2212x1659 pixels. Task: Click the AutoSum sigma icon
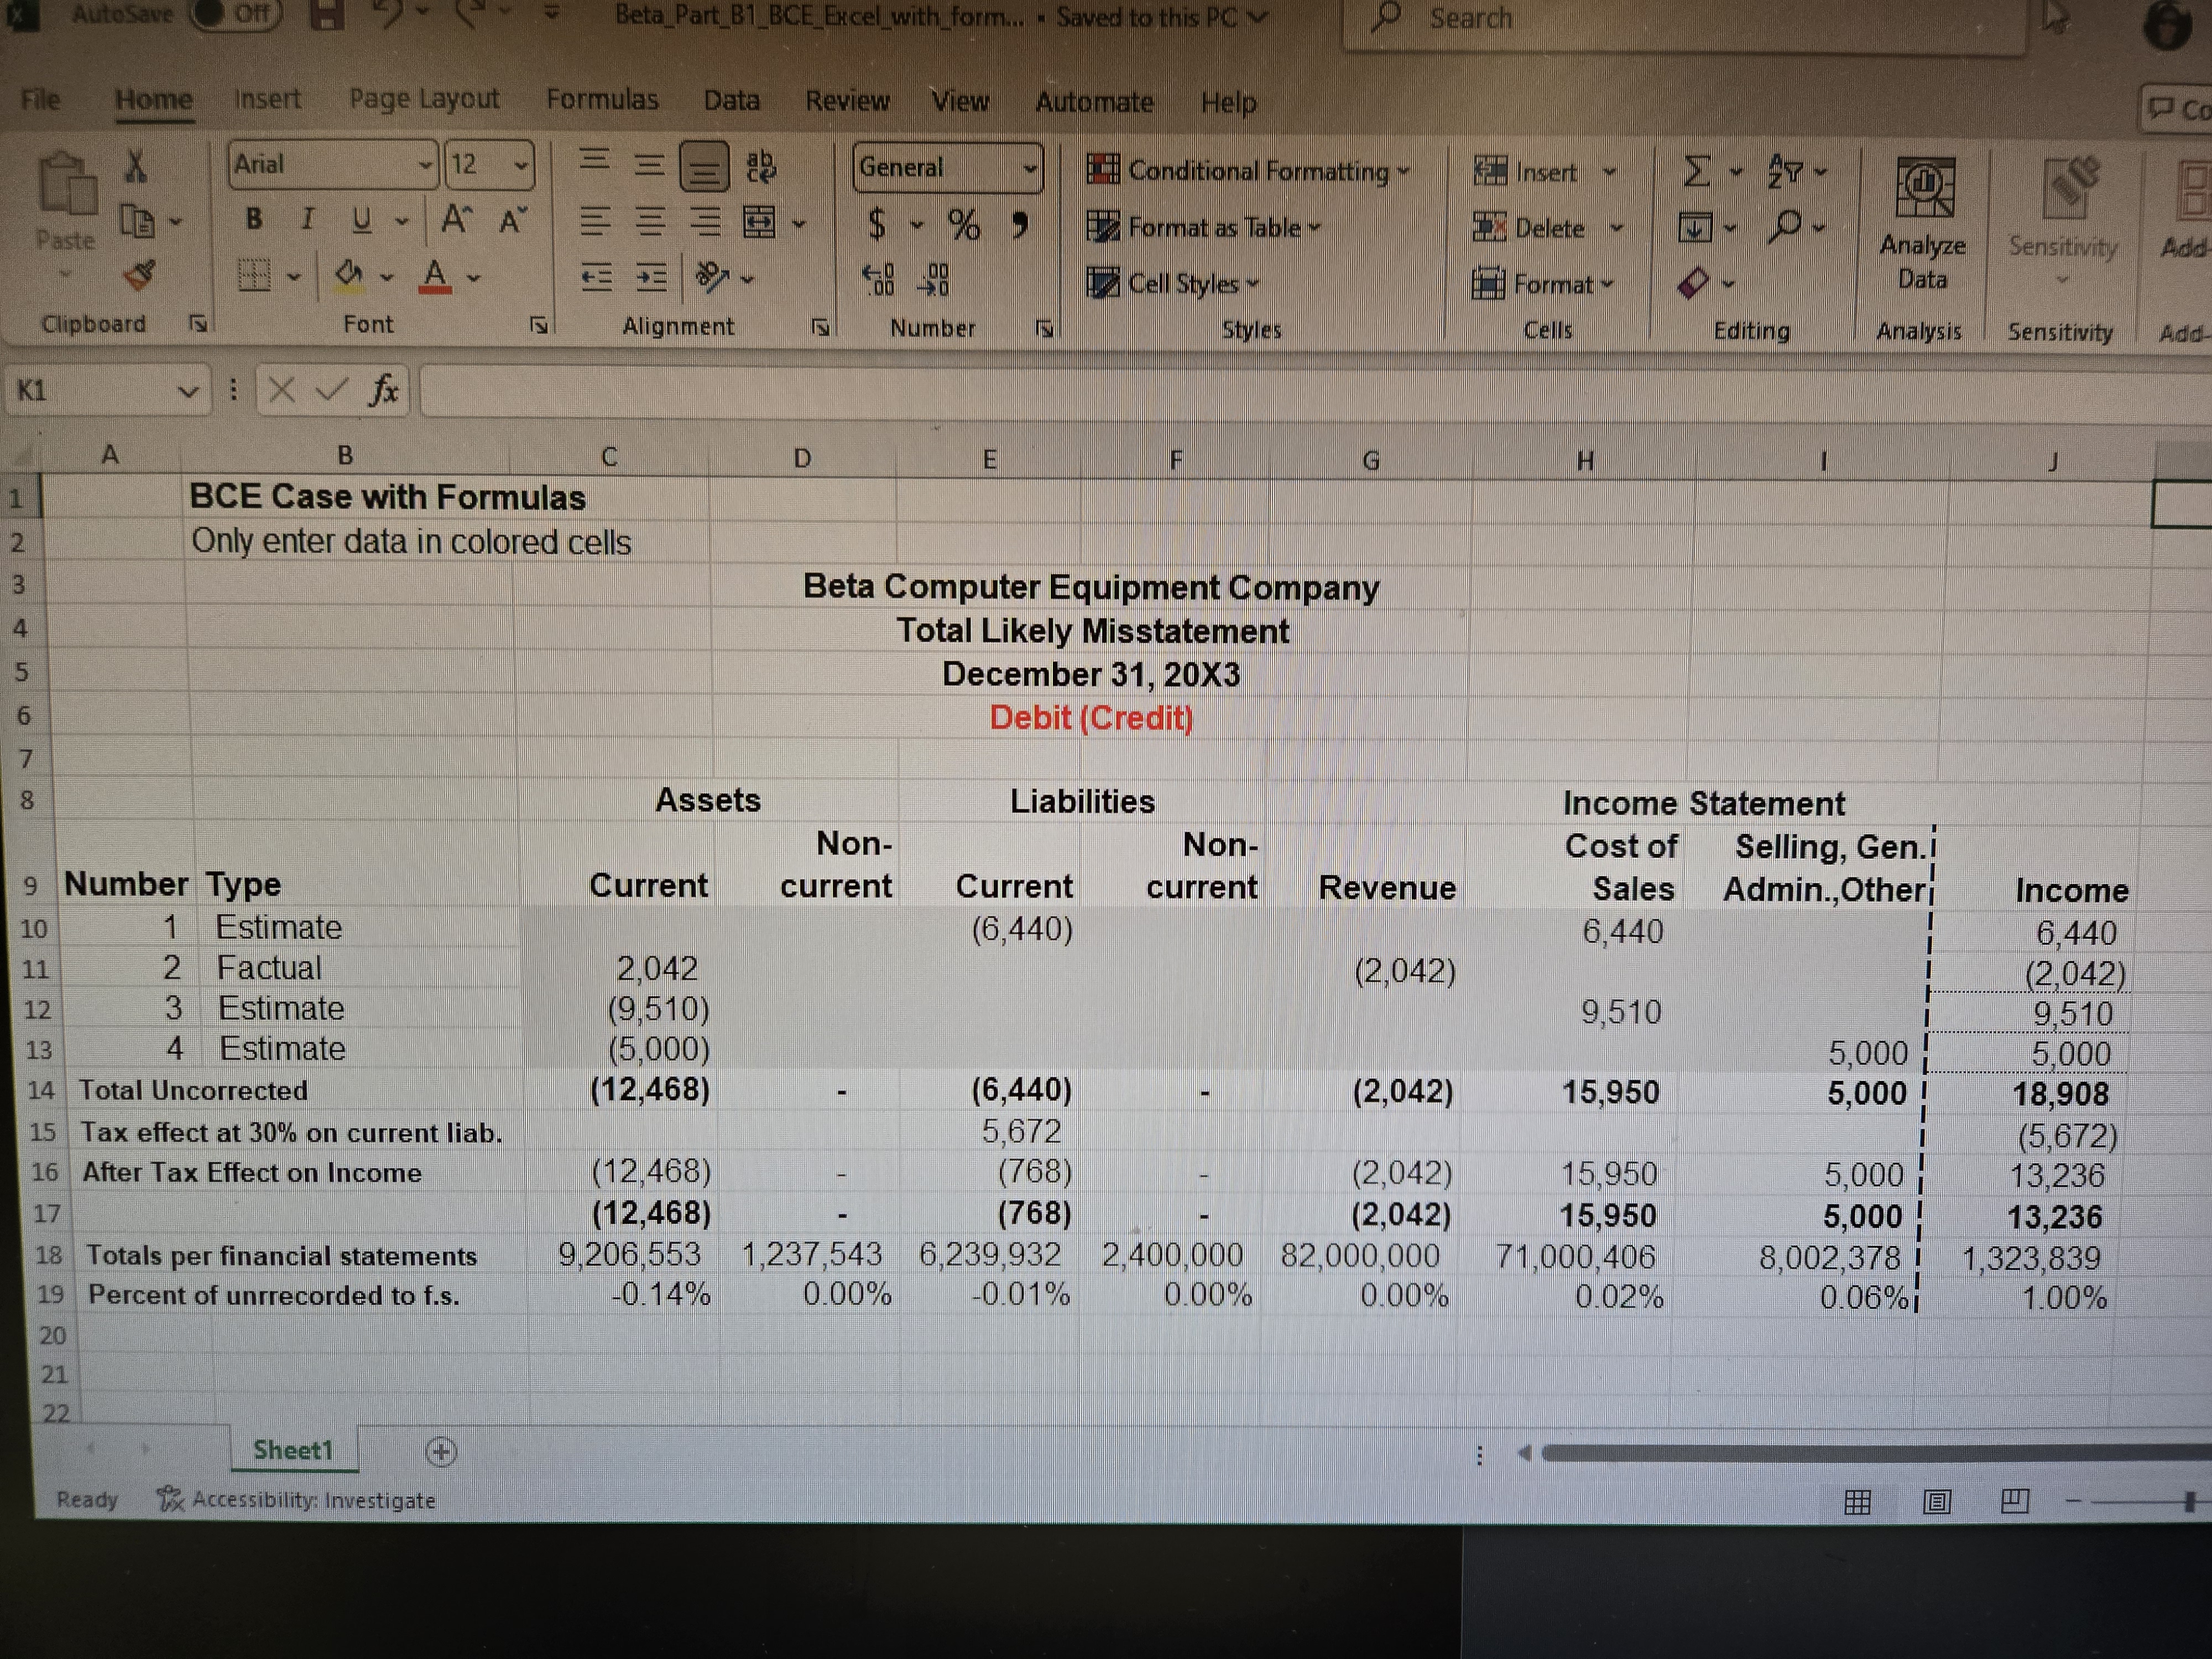pos(1696,171)
